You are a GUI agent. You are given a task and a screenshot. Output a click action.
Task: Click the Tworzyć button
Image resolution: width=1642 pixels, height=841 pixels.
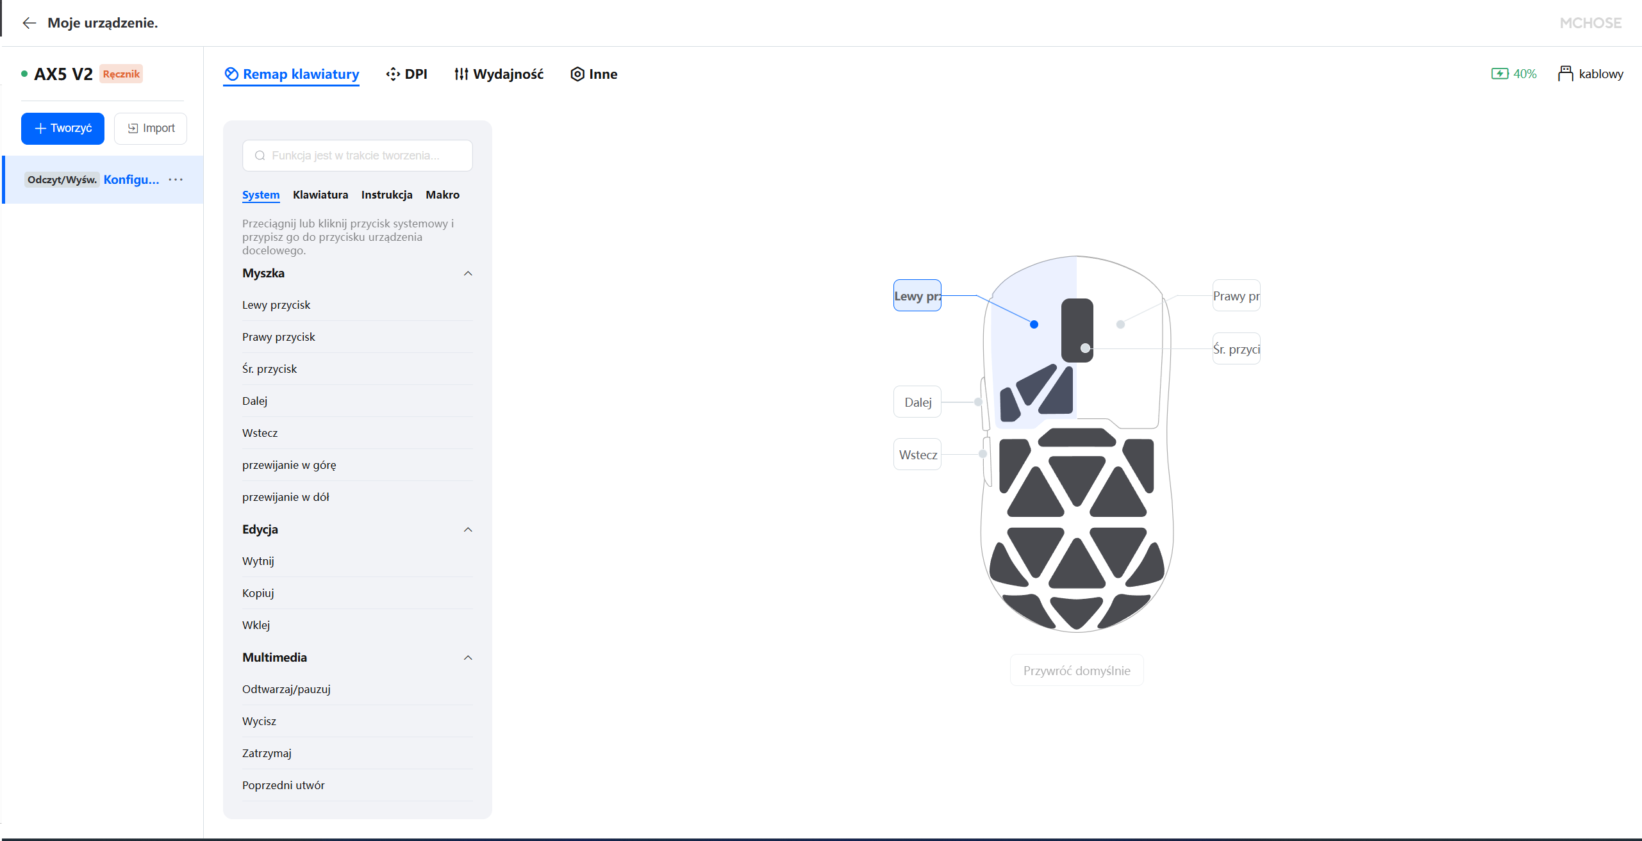click(63, 128)
